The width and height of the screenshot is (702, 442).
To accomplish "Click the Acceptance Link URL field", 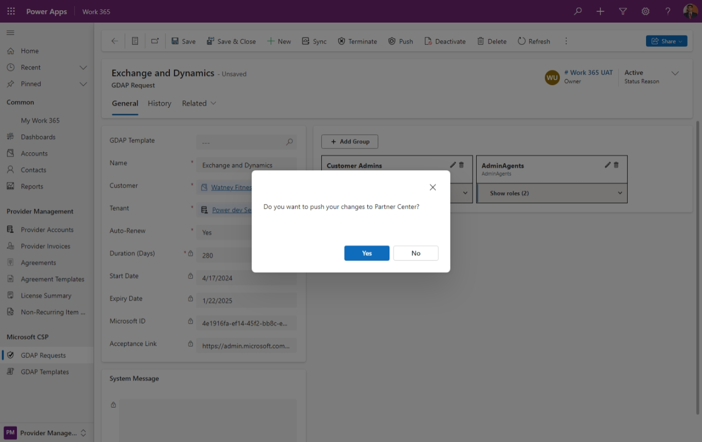I will (246, 346).
